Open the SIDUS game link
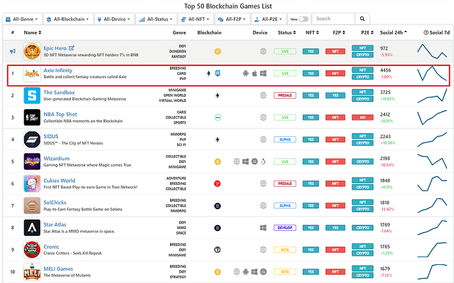 coord(51,136)
